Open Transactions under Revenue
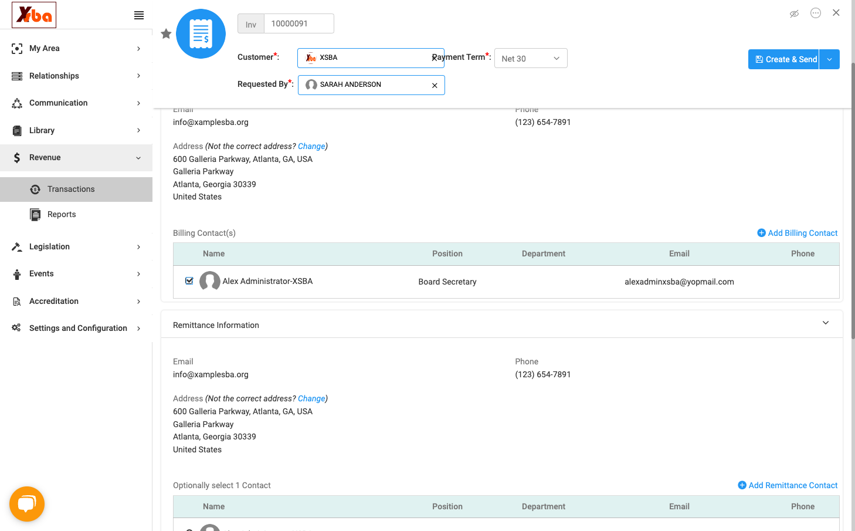Image resolution: width=855 pixels, height=531 pixels. pyautogui.click(x=76, y=189)
